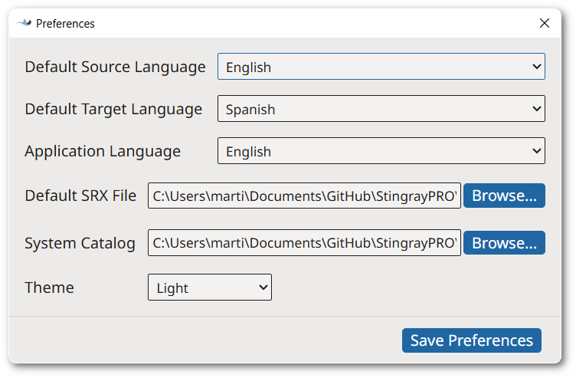
Task: Click the System Catalog label
Action: [80, 243]
